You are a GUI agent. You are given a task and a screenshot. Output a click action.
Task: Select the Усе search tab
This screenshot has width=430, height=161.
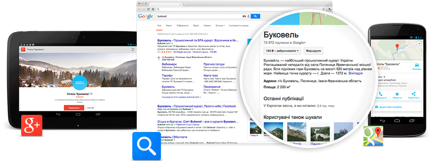pyautogui.click(x=159, y=26)
